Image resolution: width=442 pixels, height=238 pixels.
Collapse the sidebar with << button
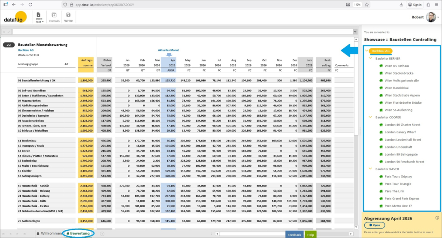(9, 45)
